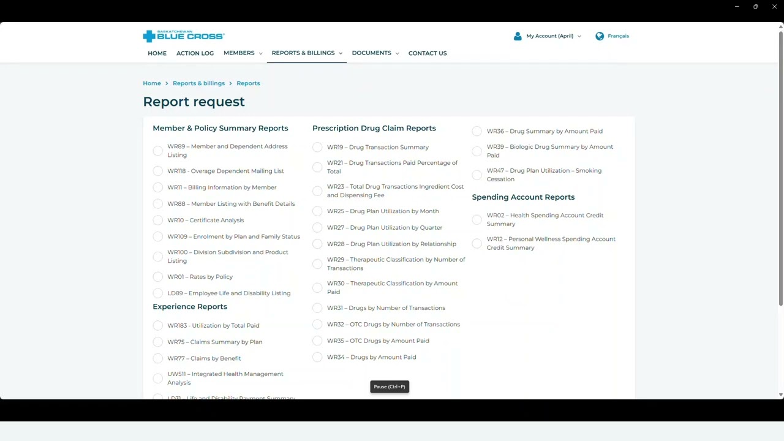This screenshot has width=784, height=441.
Task: Click the Member & Policy Summary Reports heading
Action: [221, 128]
